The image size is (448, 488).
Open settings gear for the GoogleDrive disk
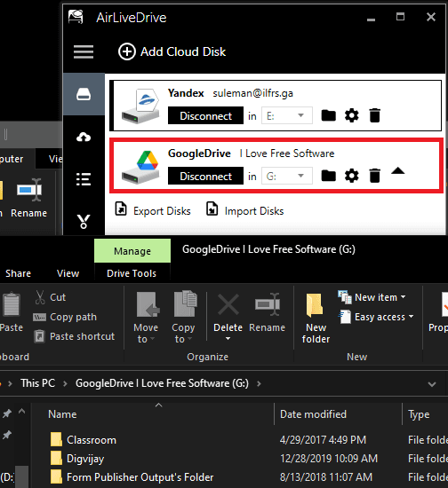[352, 176]
